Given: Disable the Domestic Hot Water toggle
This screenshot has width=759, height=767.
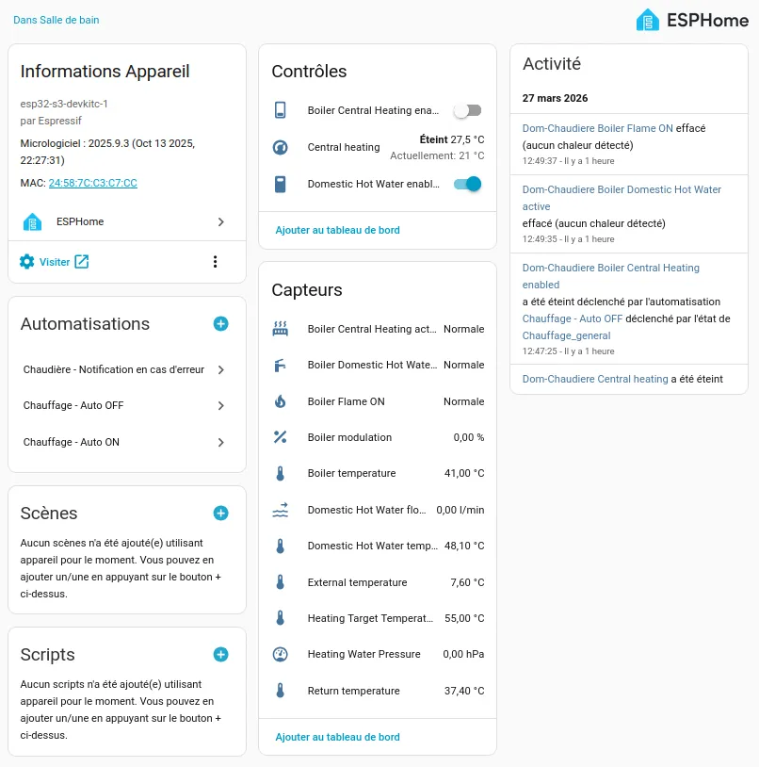Looking at the screenshot, I should point(468,185).
